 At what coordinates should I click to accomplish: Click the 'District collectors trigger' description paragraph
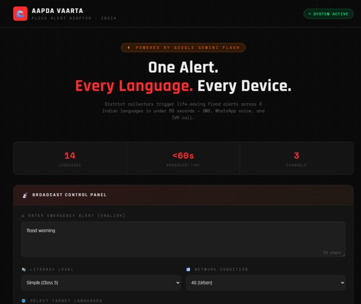[183, 111]
